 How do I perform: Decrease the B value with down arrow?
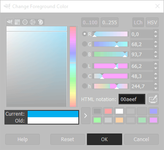click(x=156, y=57)
